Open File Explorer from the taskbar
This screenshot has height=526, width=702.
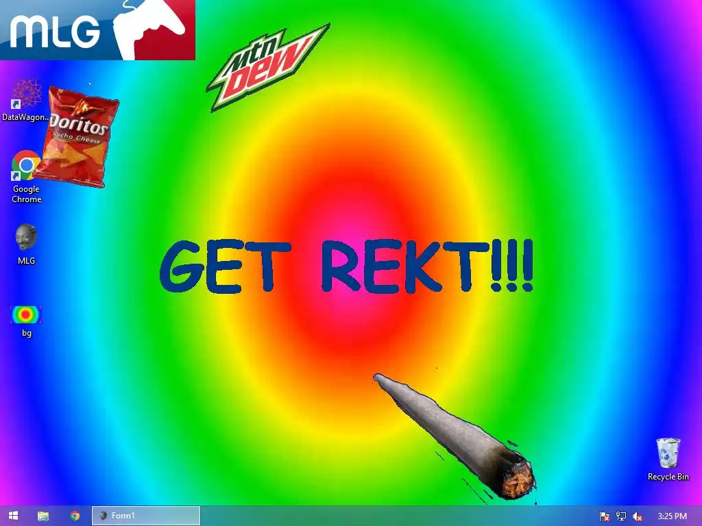43,516
